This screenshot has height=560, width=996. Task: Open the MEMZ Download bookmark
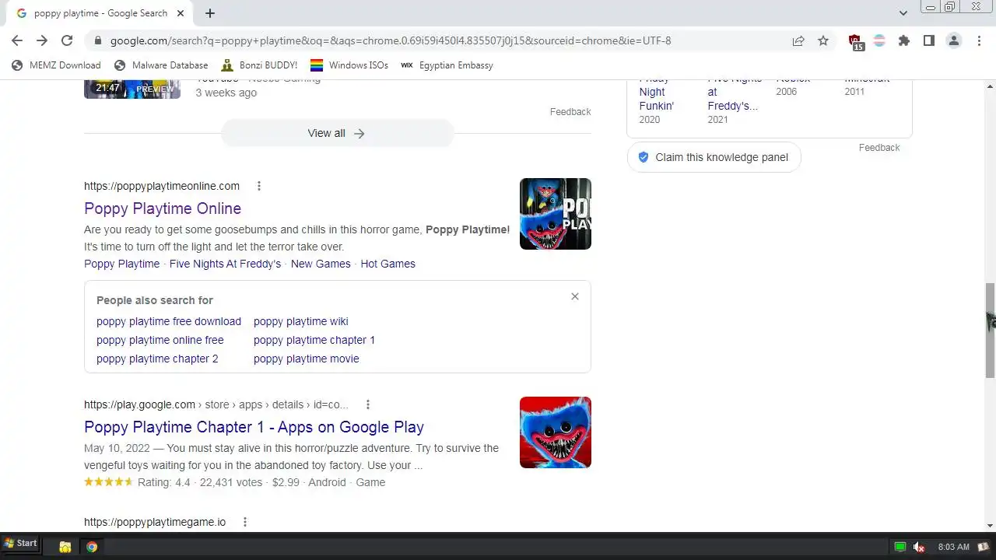coord(56,65)
